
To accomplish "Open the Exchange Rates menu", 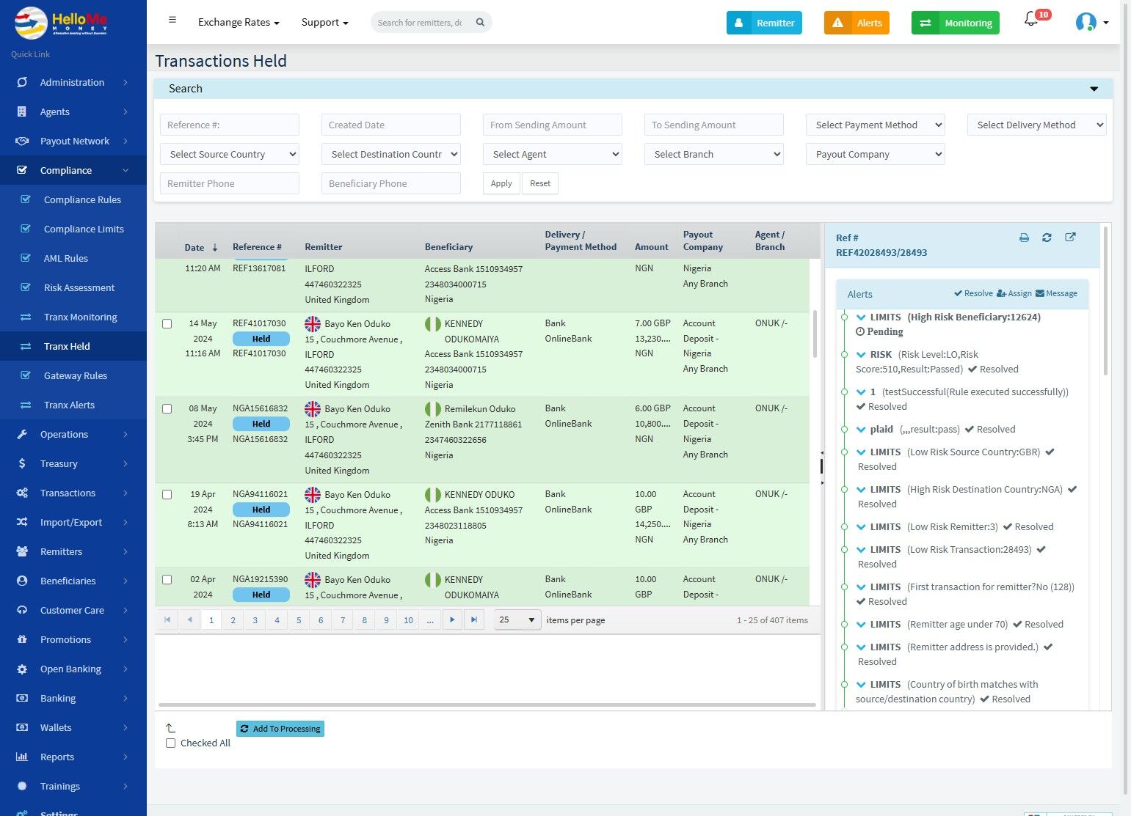I will click(239, 23).
